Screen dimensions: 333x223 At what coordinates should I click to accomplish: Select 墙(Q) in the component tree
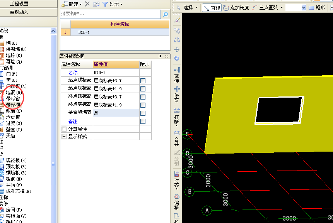(12, 43)
